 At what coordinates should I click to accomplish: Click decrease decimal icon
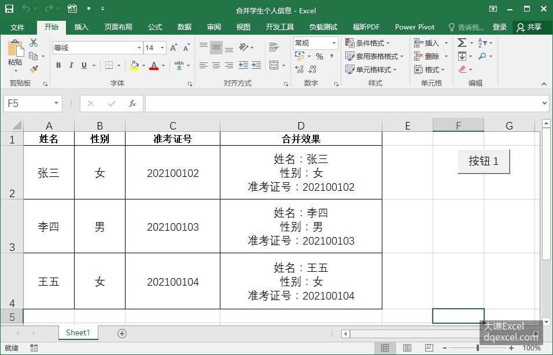(312, 69)
